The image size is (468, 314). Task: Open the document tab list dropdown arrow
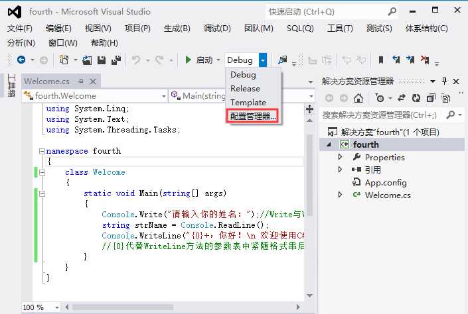coord(311,81)
